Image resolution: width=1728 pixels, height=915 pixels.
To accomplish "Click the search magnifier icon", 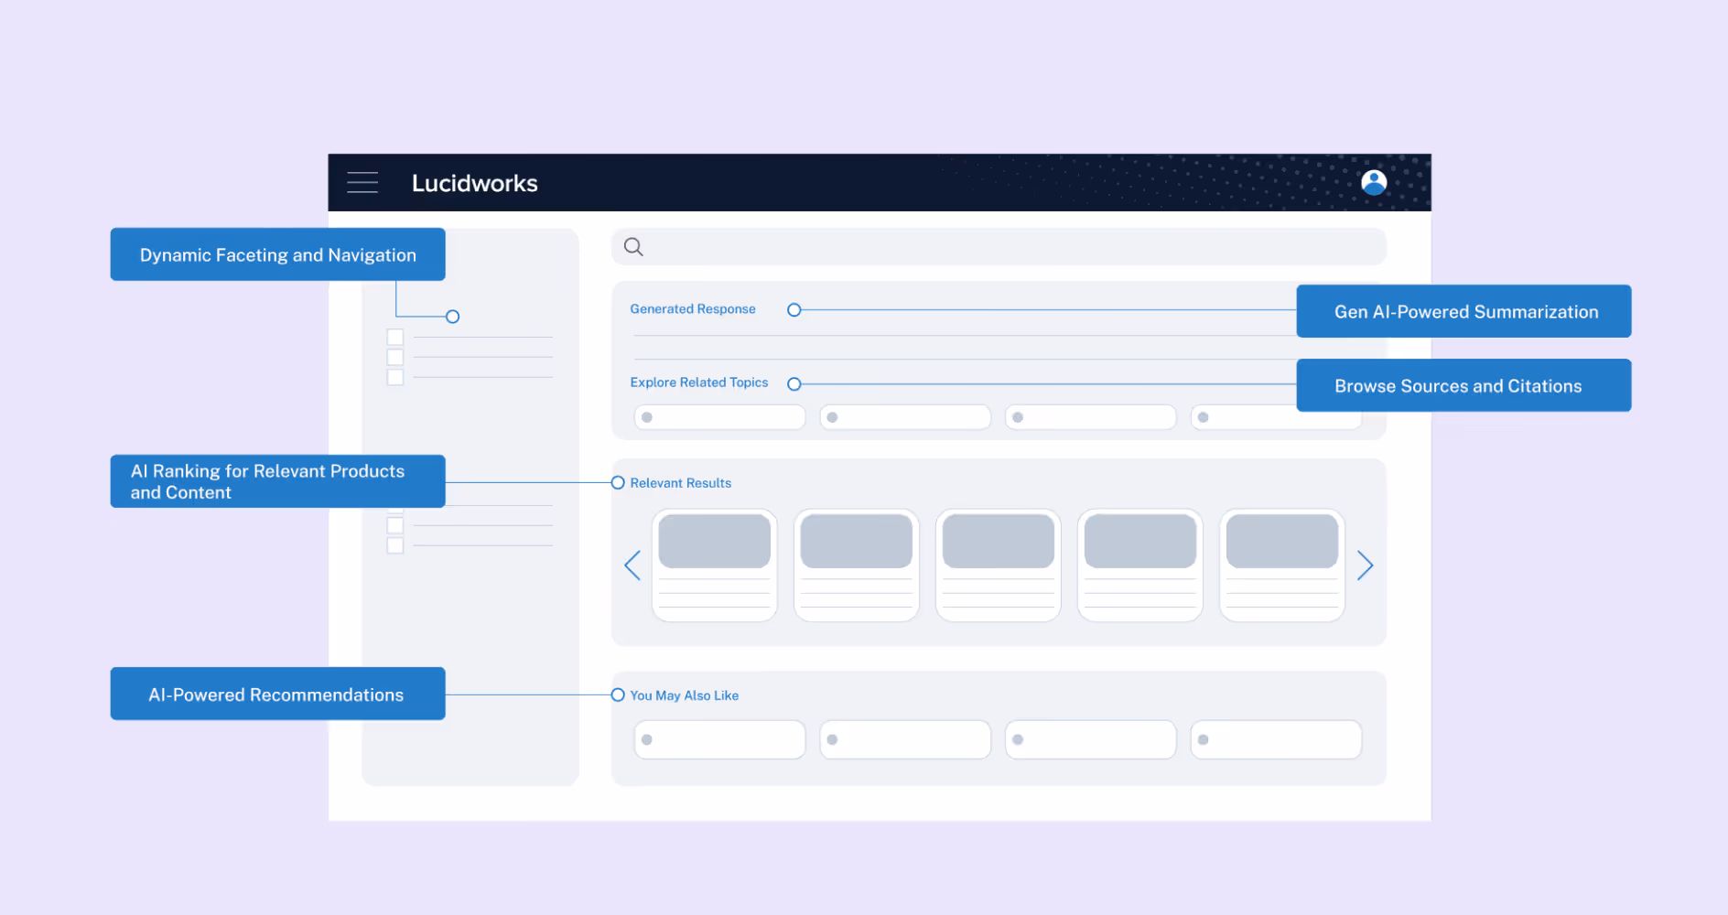I will click(633, 246).
